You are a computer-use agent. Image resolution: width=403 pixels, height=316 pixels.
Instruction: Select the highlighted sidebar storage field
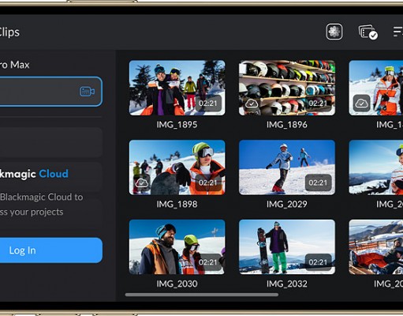click(50, 92)
